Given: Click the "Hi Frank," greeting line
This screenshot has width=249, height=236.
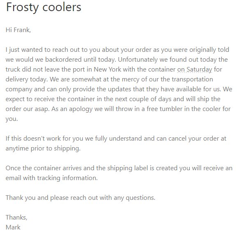Looking at the screenshot, I should coord(18,30).
